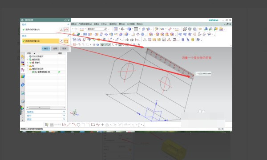Click the triangle icon in third toolbar row
267x160 pixels.
point(145,40)
